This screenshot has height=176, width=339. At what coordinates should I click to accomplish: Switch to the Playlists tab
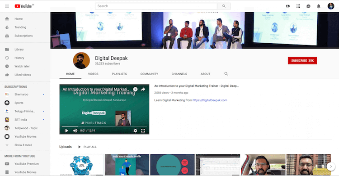pos(119,74)
